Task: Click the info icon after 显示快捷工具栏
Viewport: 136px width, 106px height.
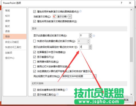Action: pyautogui.click(x=57, y=94)
